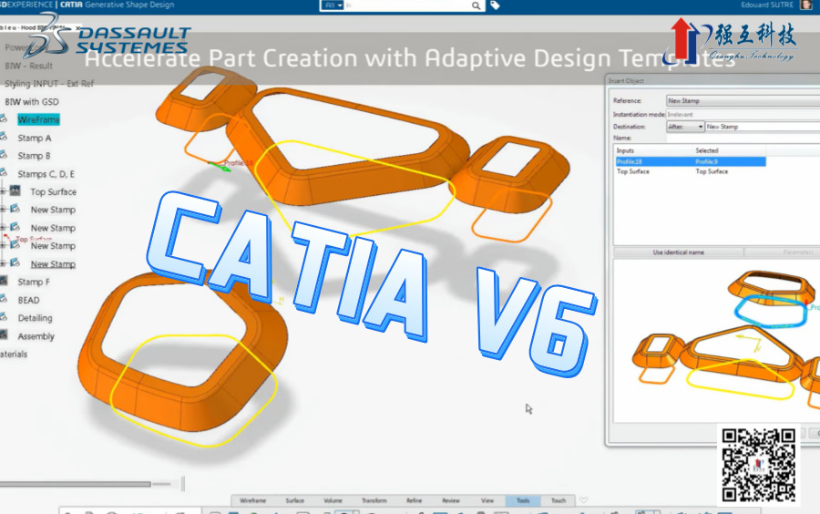Click the icon beside Stamp B
Viewport: 820px width, 514px height.
3,155
